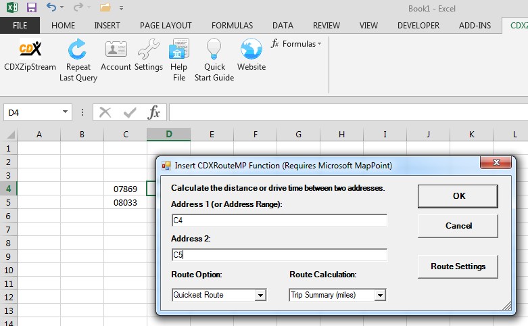
Task: Switch to the REVIEW tab
Action: (327, 26)
